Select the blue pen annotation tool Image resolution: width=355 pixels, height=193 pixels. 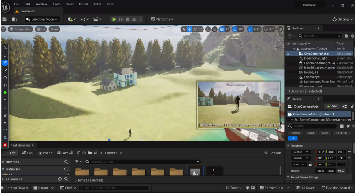[5, 63]
